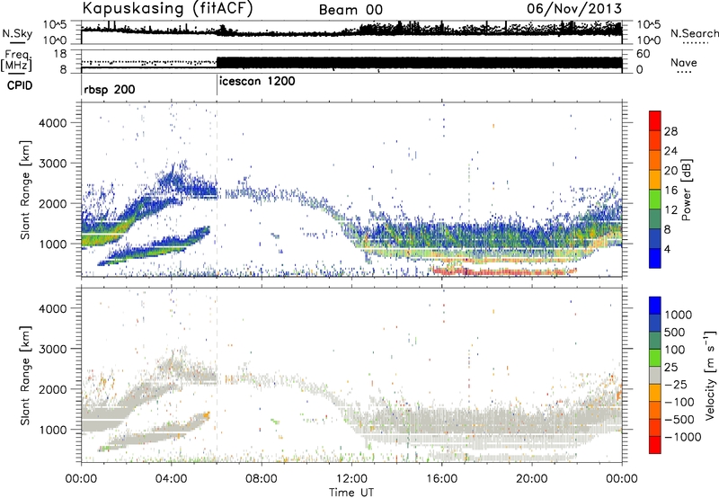719x498 pixels.
Task: Click the '08:00' time axis tick label
Action: [x=262, y=479]
